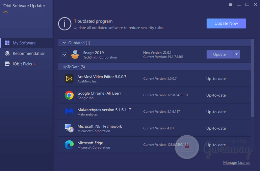Click the 1 outdated program heading
The width and height of the screenshot is (260, 171).
pyautogui.click(x=93, y=21)
